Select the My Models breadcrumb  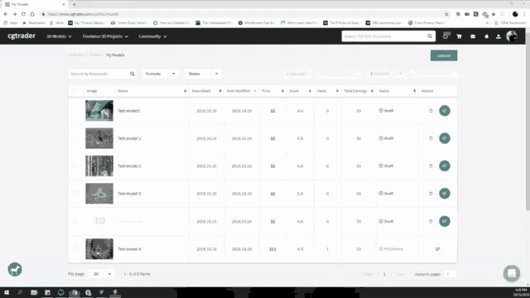(115, 55)
